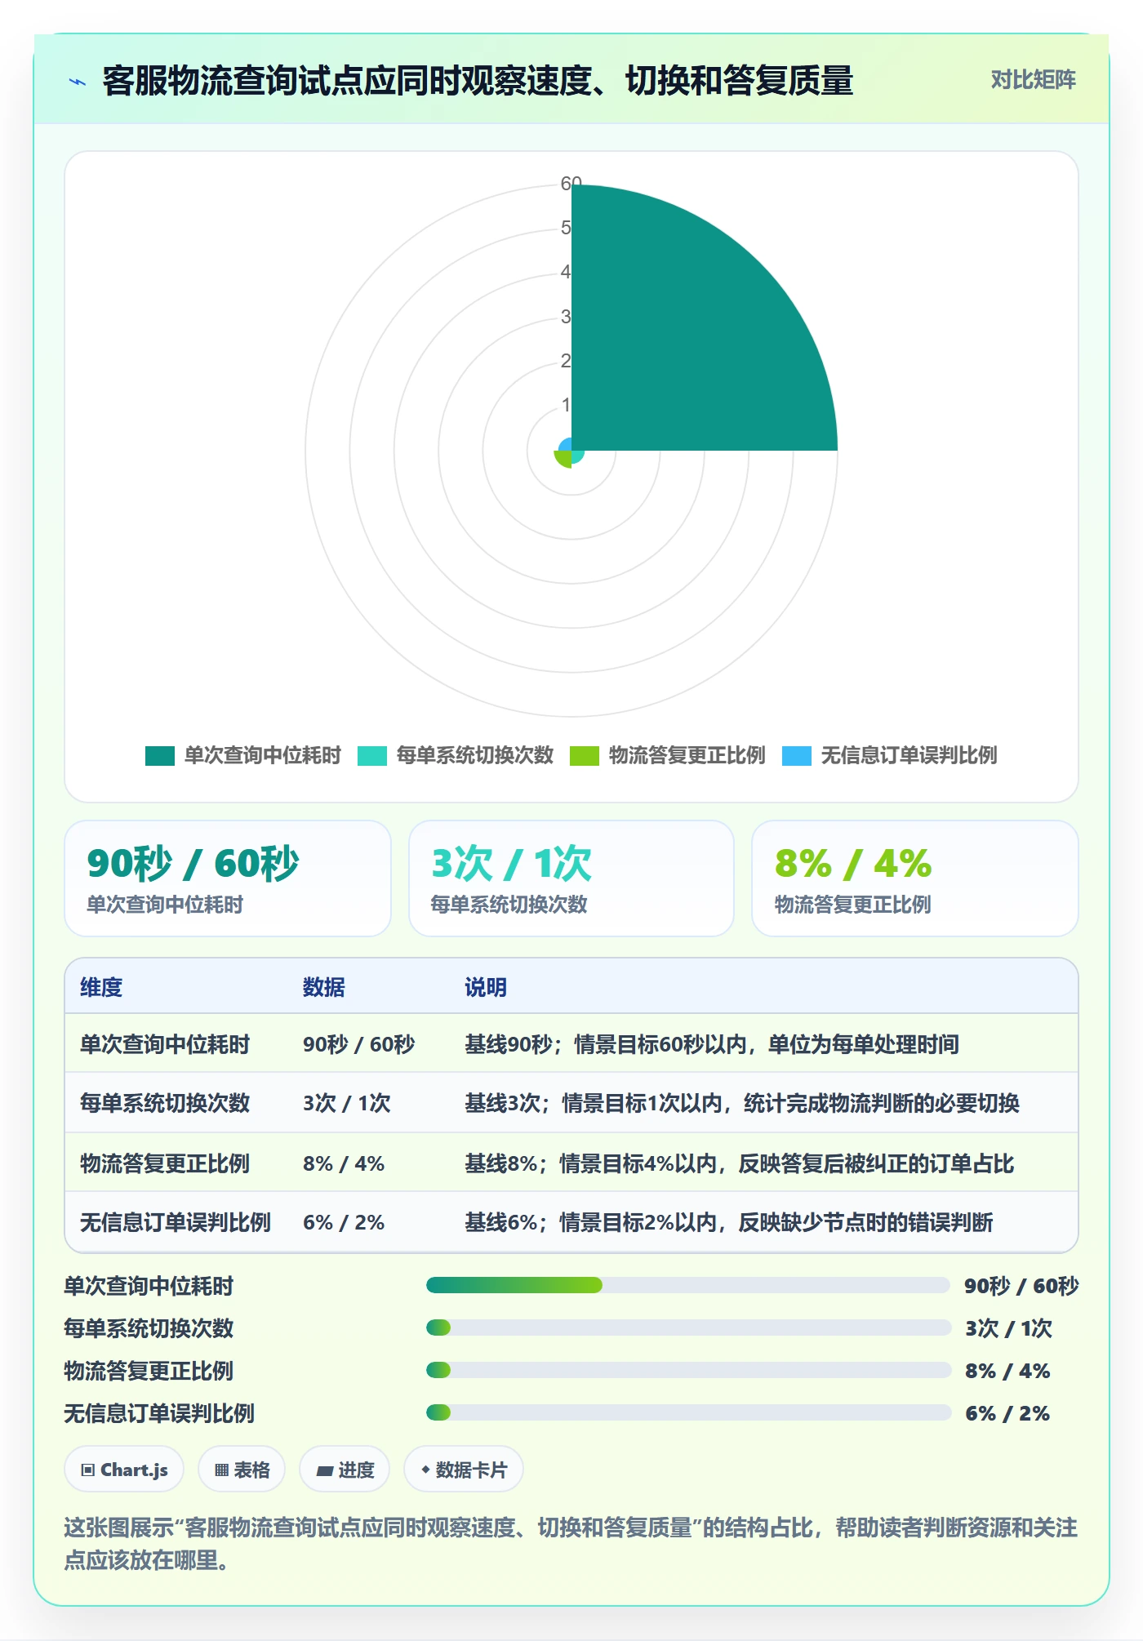Click the description starting 基线90秒
The height and width of the screenshot is (1641, 1143).
click(x=712, y=1044)
